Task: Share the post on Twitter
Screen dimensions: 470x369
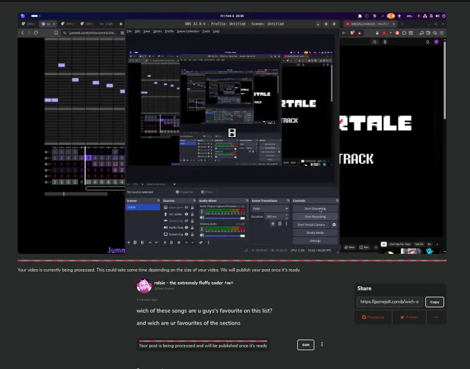Action: [409, 317]
